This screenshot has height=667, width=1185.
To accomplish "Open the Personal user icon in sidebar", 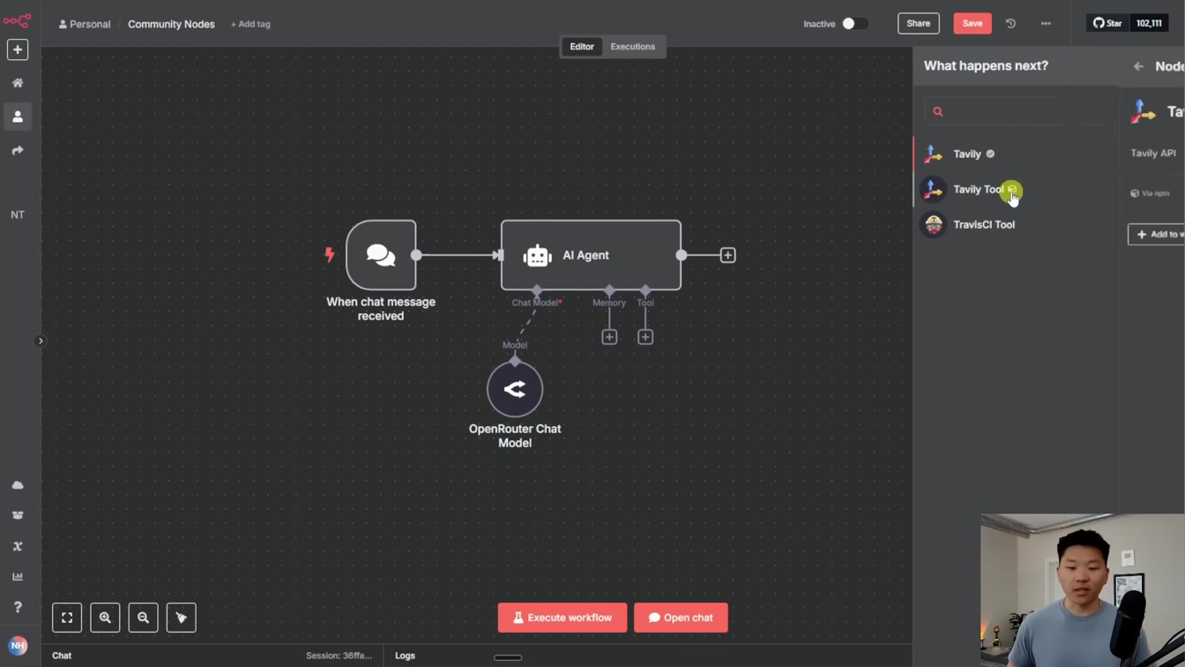I will 18,116.
